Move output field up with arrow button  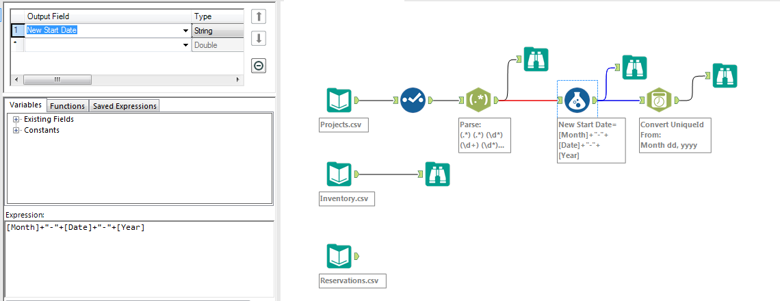pyautogui.click(x=259, y=16)
